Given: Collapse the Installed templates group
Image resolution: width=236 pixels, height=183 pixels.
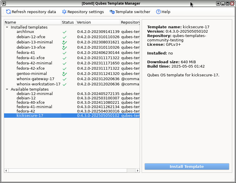Looking at the screenshot, I should pyautogui.click(x=7, y=27).
